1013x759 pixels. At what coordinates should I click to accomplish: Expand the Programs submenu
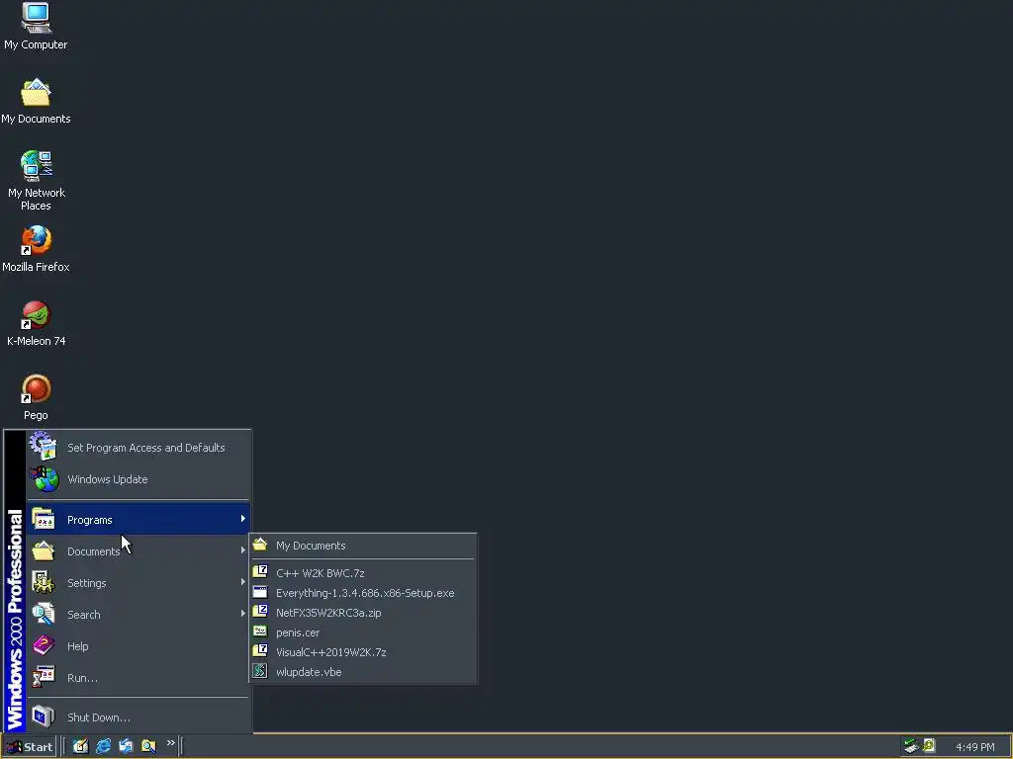coord(138,520)
